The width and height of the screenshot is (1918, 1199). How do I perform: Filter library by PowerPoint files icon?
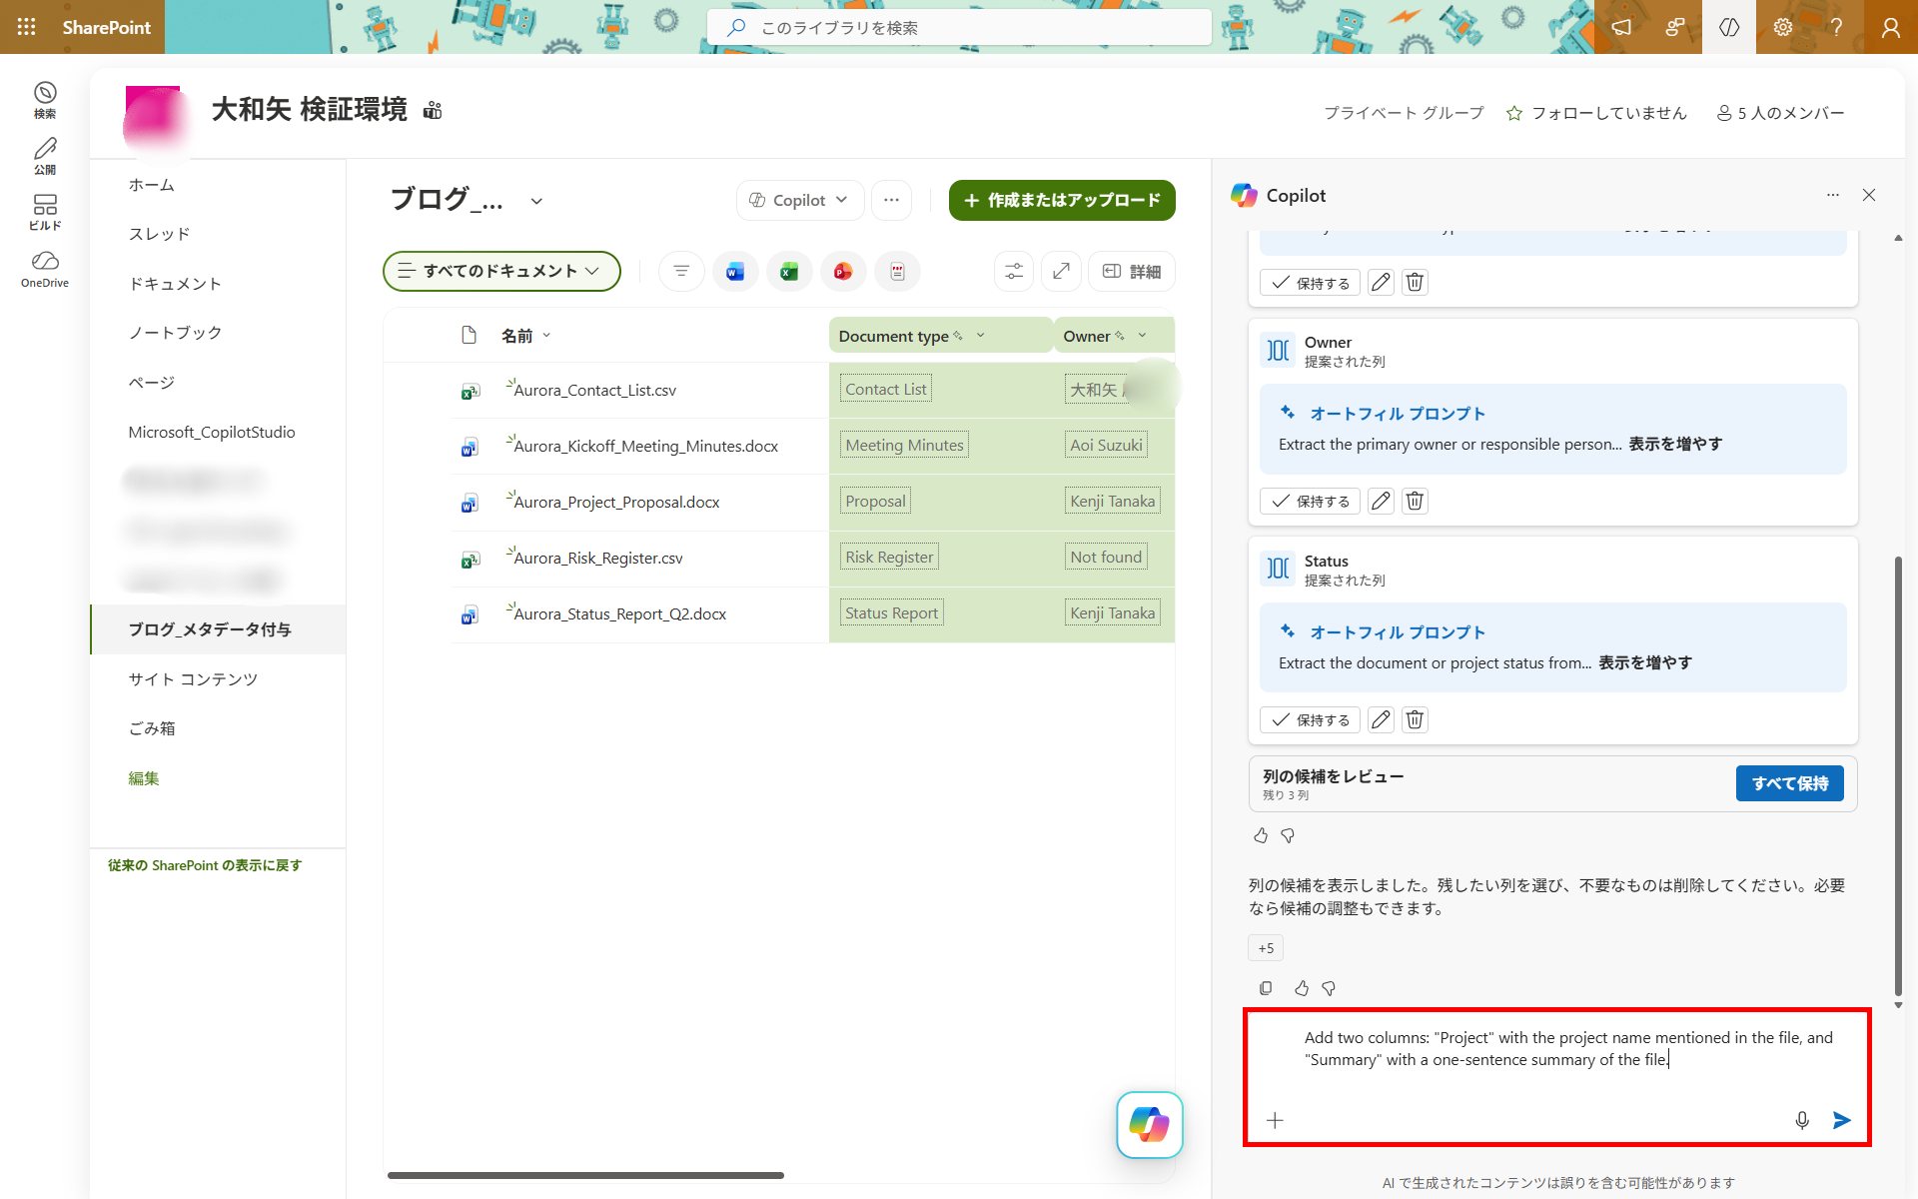tap(843, 271)
